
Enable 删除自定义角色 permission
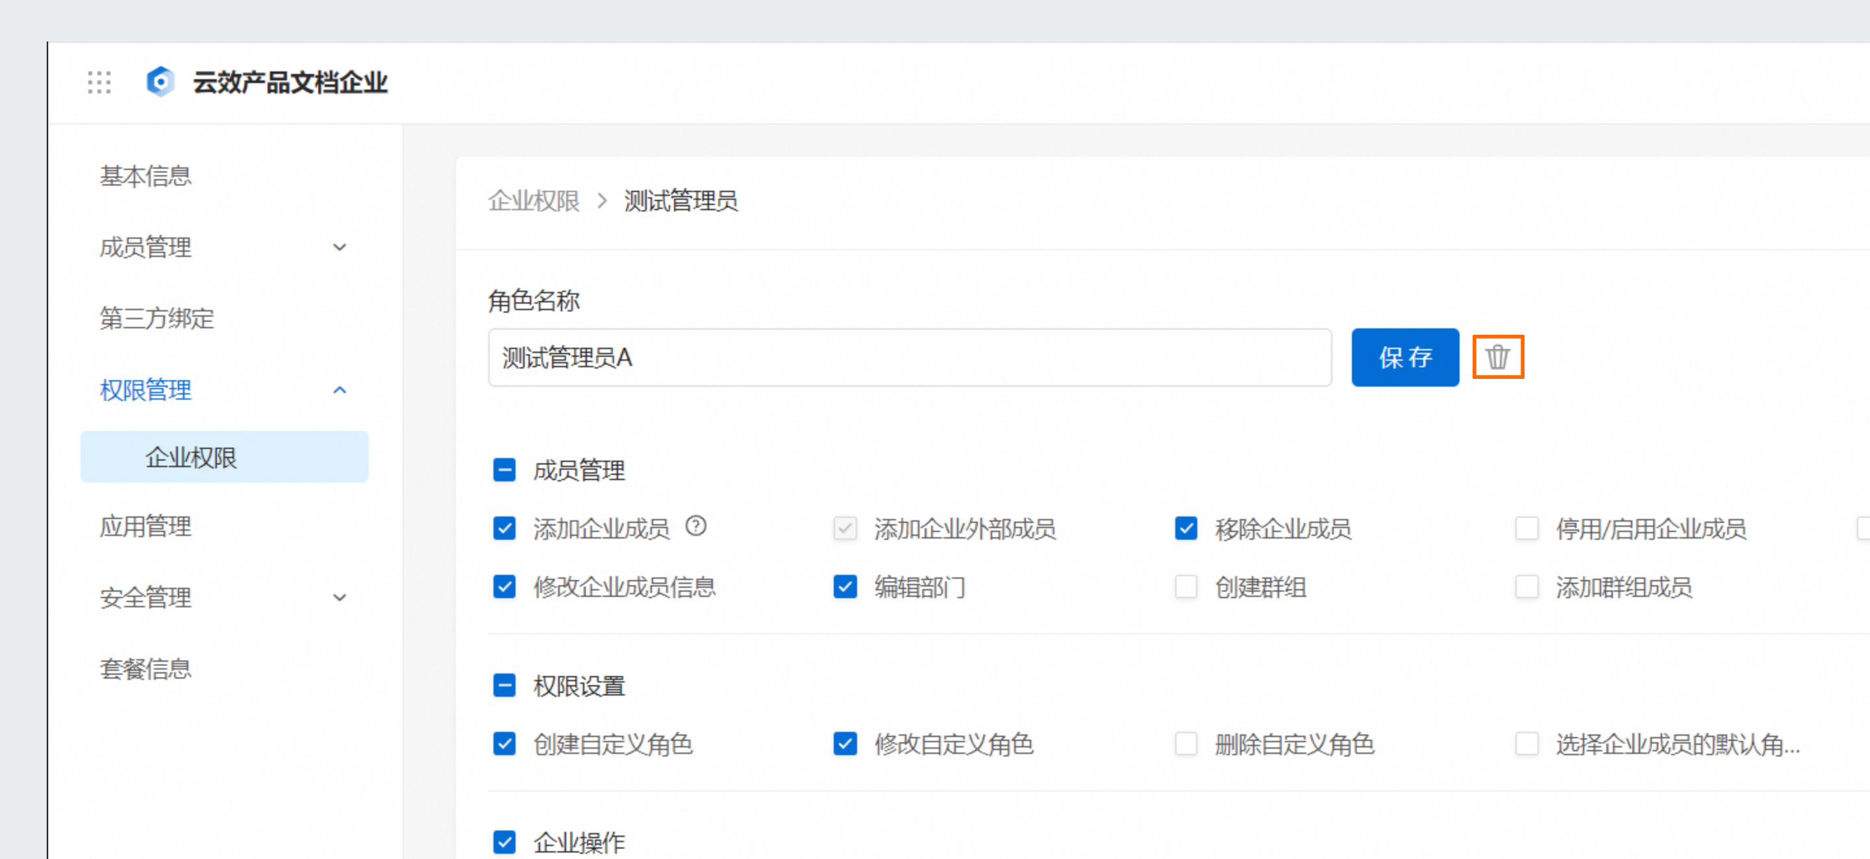(x=1186, y=744)
